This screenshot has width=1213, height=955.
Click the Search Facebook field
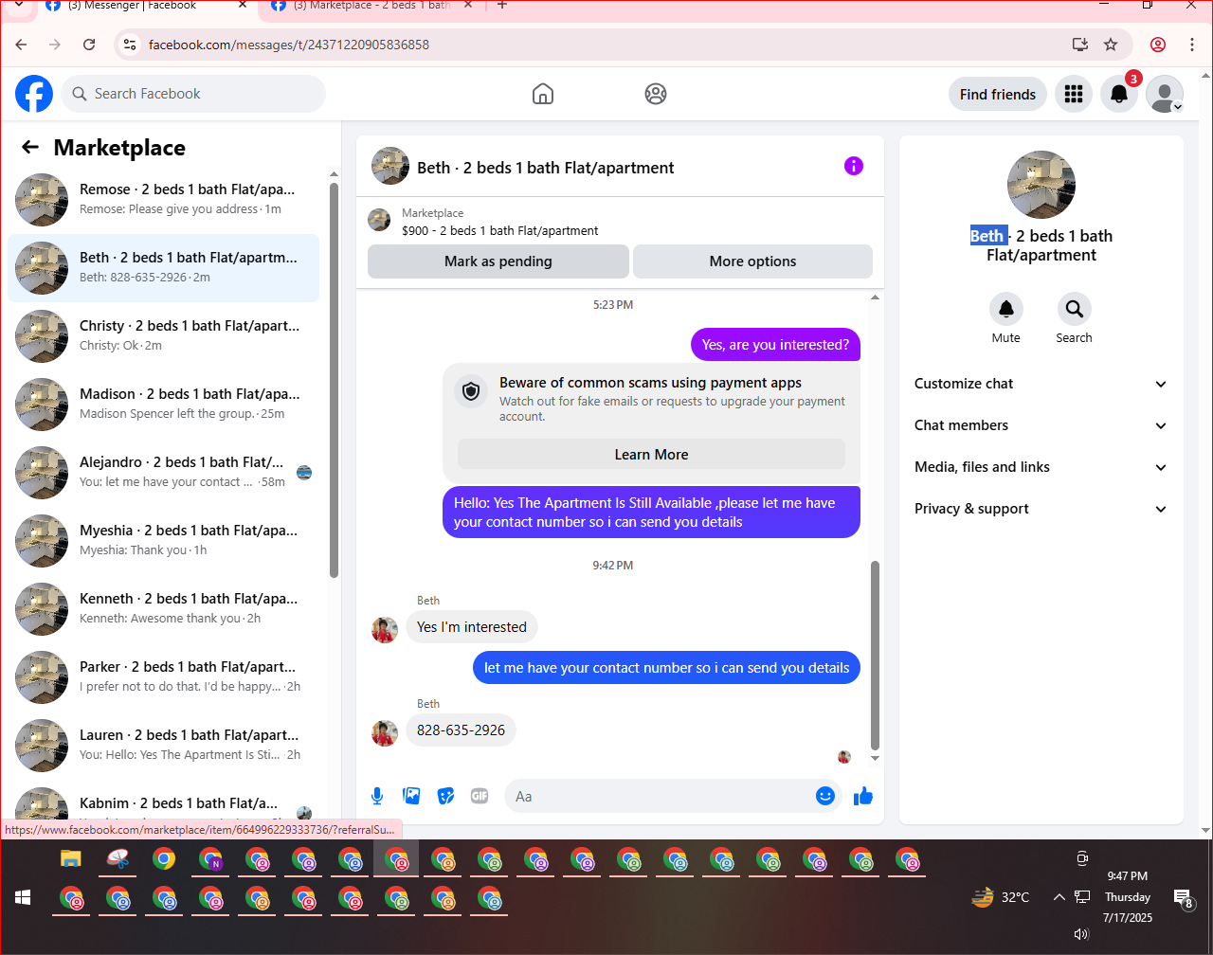pyautogui.click(x=193, y=94)
